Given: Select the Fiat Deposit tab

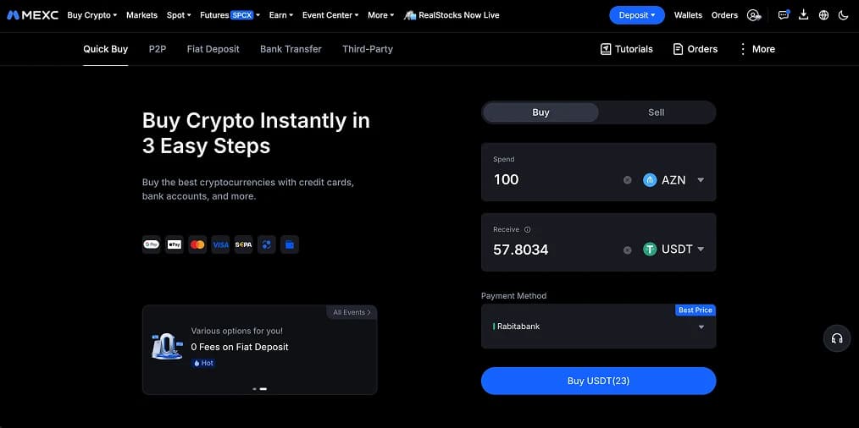Looking at the screenshot, I should tap(213, 49).
